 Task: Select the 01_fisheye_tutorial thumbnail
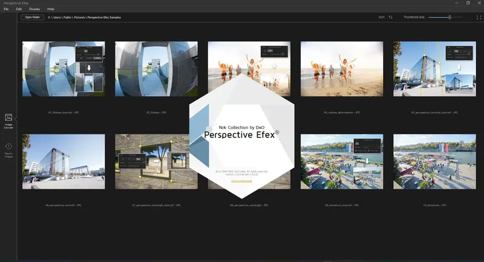click(64, 69)
